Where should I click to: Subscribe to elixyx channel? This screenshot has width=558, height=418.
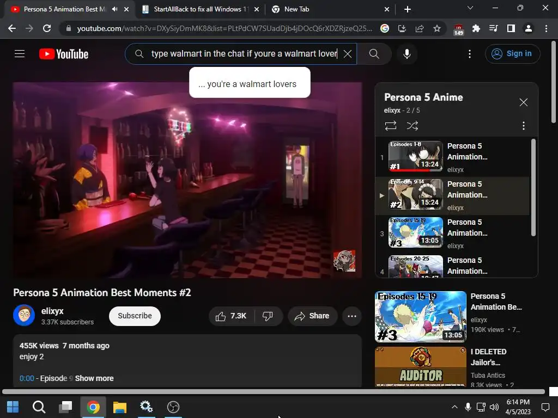point(135,316)
